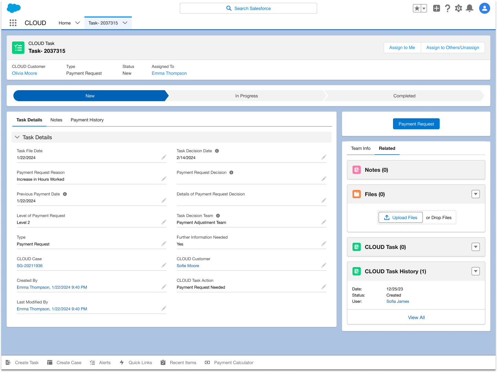Click the Payment Request button
The height and width of the screenshot is (372, 497).
pos(416,124)
